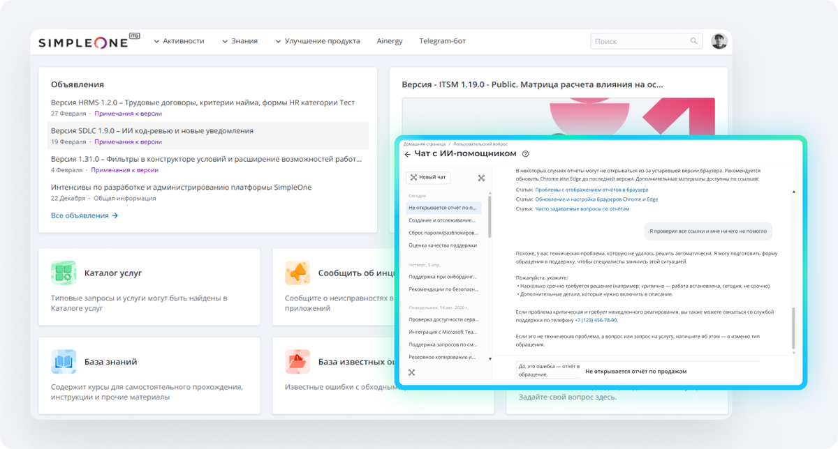Open the Каталог услуг card title
This screenshot has height=449, width=838.
coord(113,273)
